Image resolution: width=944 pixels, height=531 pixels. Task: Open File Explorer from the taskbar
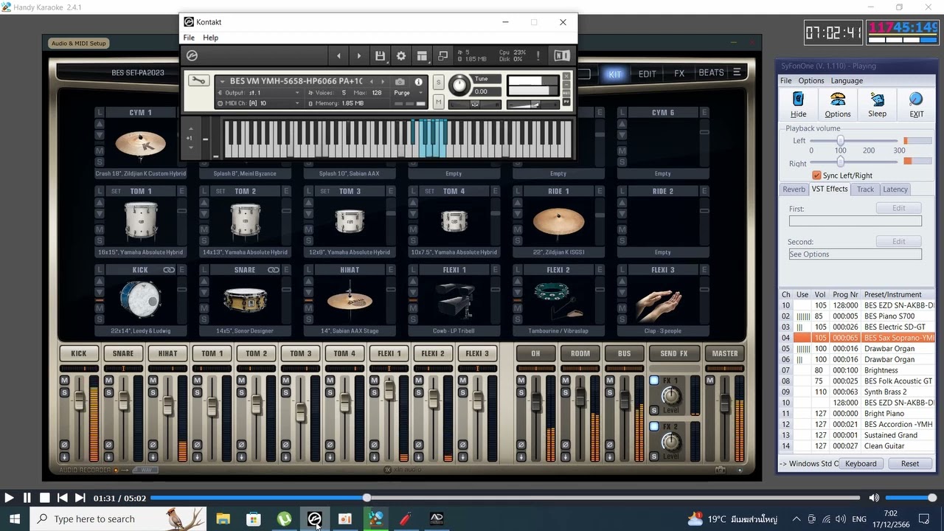223,519
